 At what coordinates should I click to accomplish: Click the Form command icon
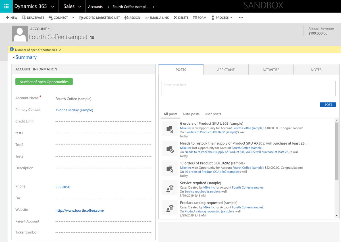tap(195, 18)
